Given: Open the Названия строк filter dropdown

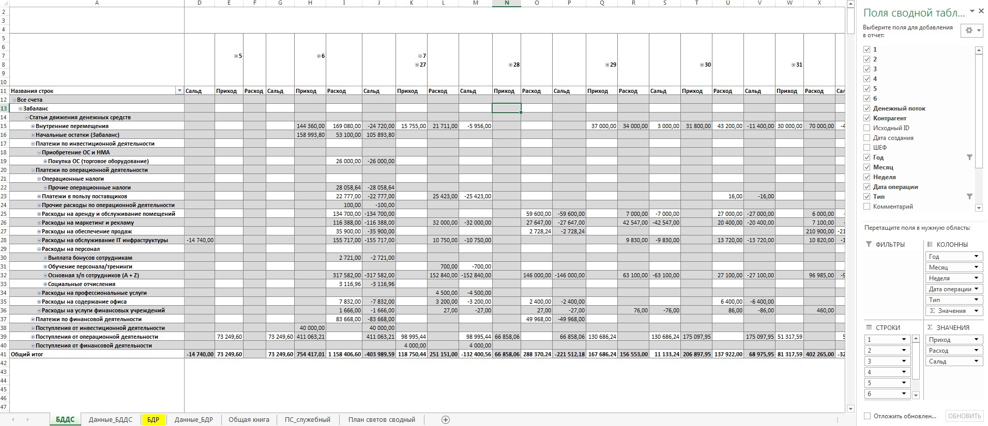Looking at the screenshot, I should click(x=179, y=91).
